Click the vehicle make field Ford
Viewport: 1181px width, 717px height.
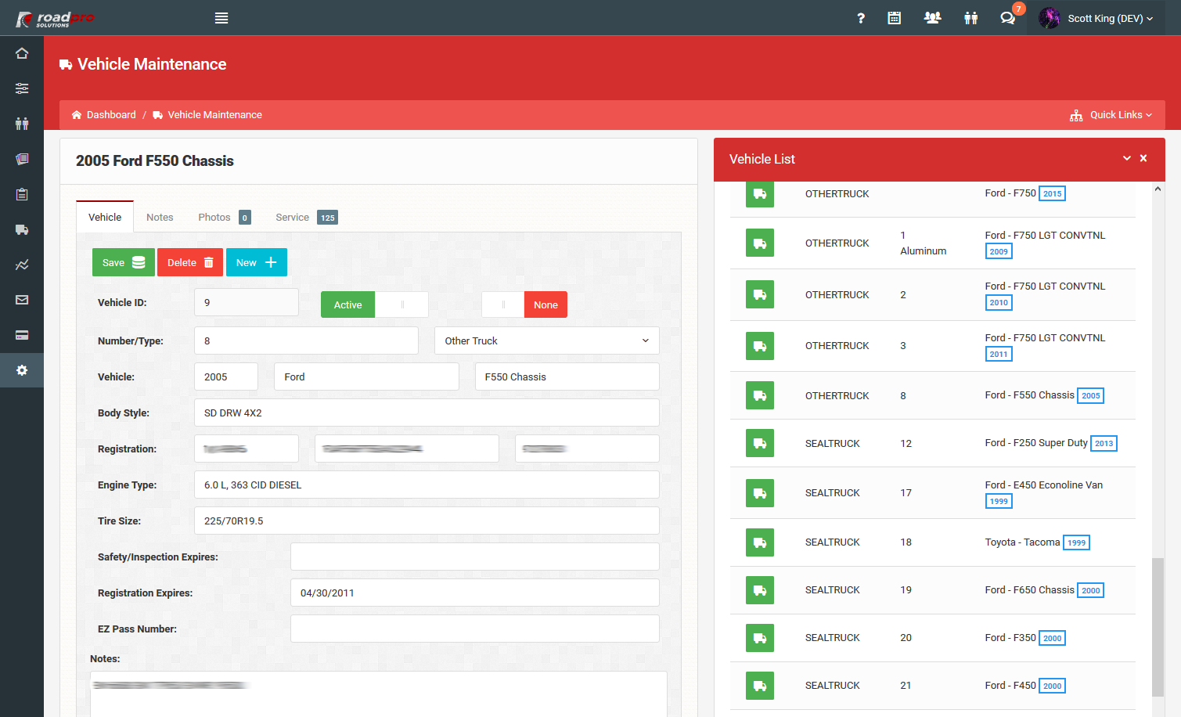(366, 377)
